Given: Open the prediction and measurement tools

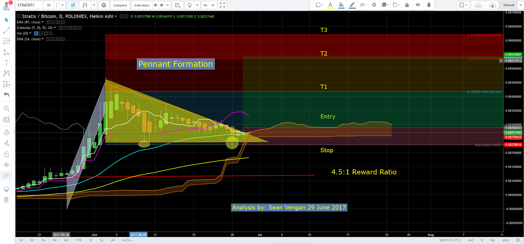Looking at the screenshot, I should [6, 84].
